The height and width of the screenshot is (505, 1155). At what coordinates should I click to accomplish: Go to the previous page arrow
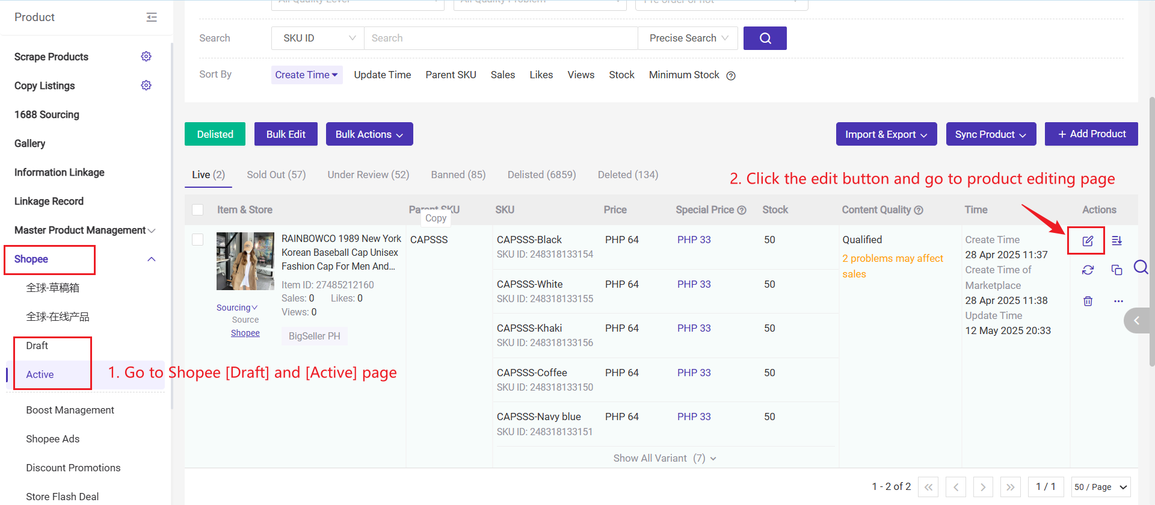[956, 487]
